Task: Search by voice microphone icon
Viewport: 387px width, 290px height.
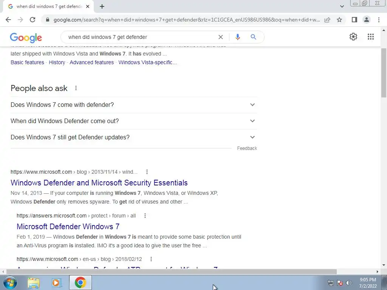Action: click(237, 37)
